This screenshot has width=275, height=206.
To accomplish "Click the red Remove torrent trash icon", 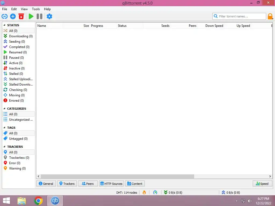I will 21,16.
